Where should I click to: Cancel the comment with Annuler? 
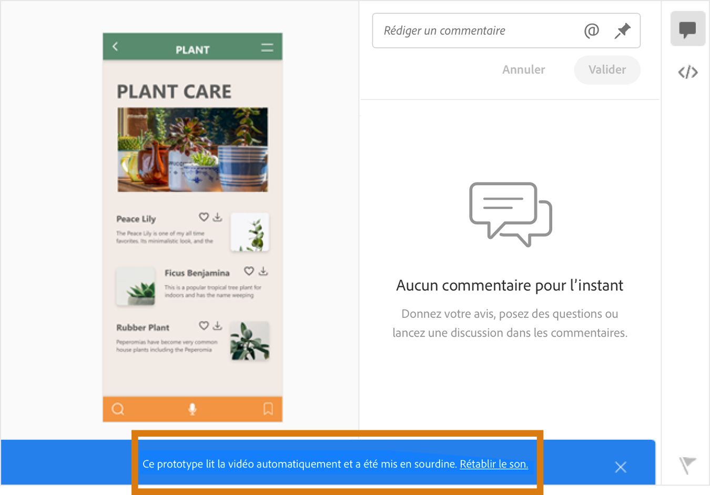[523, 69]
